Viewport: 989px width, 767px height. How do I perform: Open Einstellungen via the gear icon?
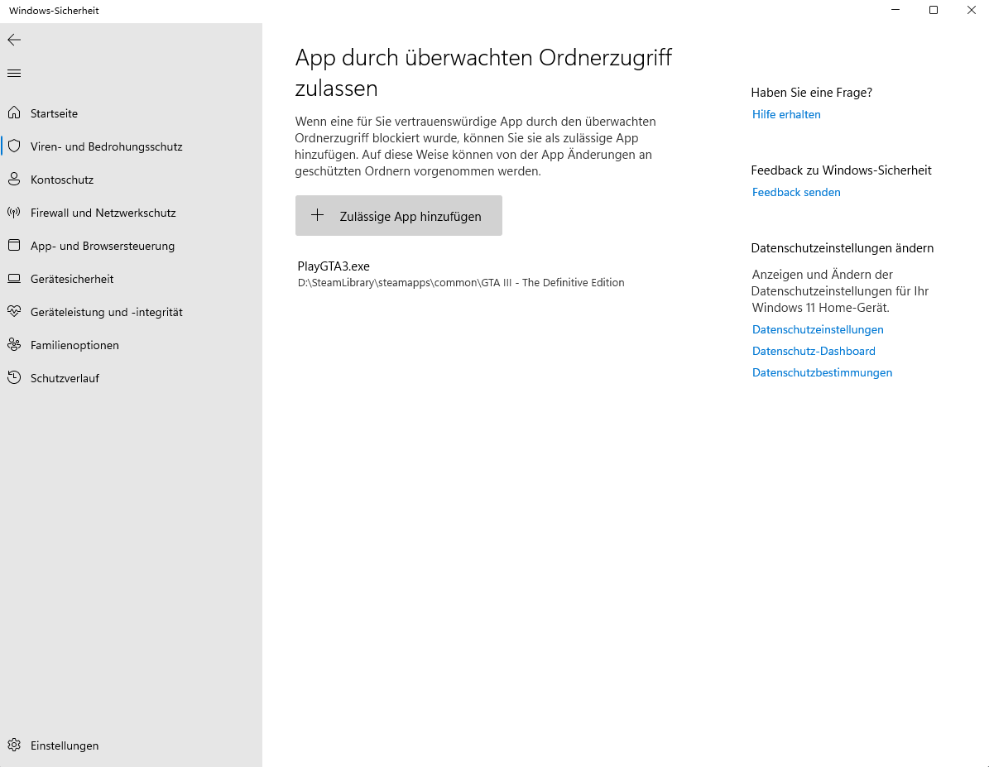pyautogui.click(x=14, y=745)
